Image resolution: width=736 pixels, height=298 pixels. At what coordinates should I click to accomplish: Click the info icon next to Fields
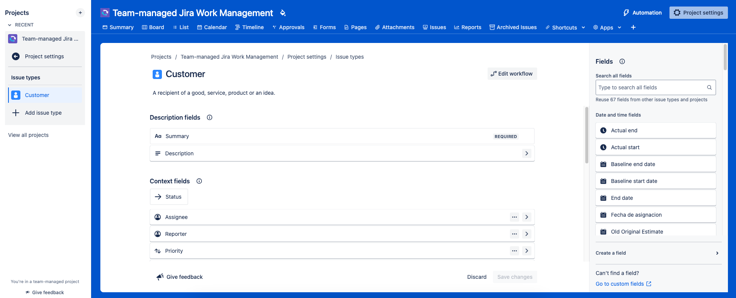coord(622,61)
